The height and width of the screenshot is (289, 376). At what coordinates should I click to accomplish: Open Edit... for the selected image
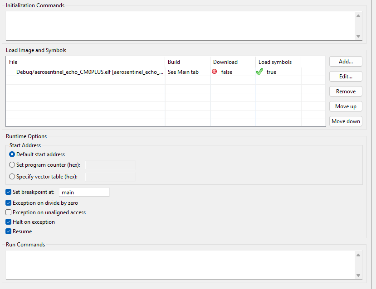pos(346,77)
